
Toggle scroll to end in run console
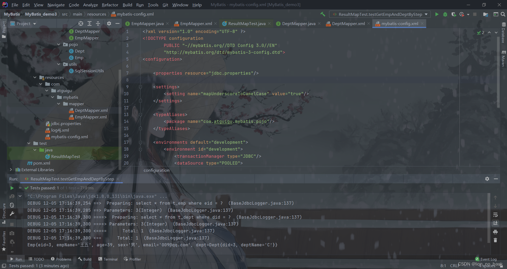pyautogui.click(x=495, y=223)
